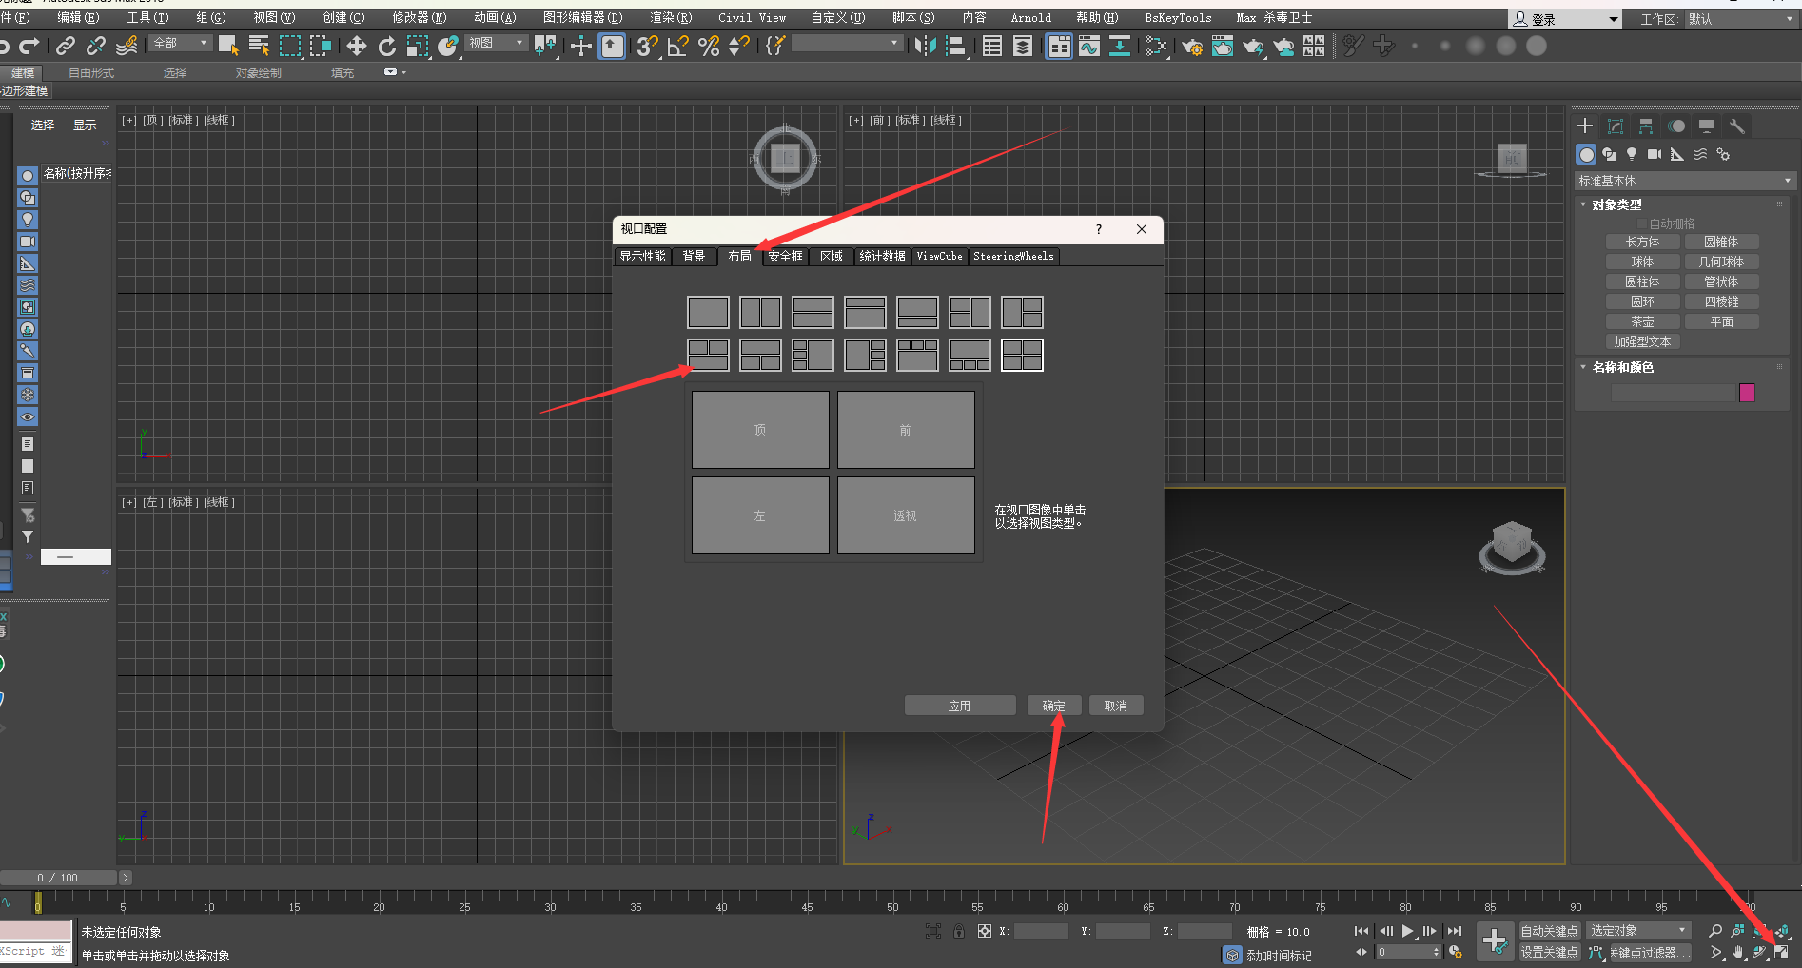
Task: Activate the Select and Move tool
Action: click(357, 46)
